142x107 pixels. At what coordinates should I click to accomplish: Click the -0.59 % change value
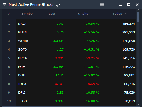[93, 84]
